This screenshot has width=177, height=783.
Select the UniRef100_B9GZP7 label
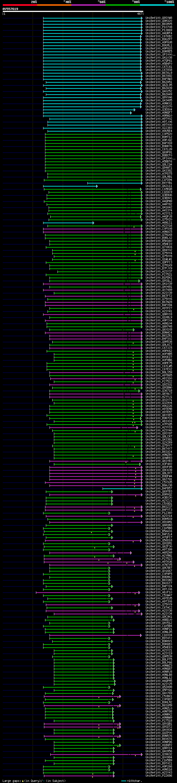click(159, 39)
